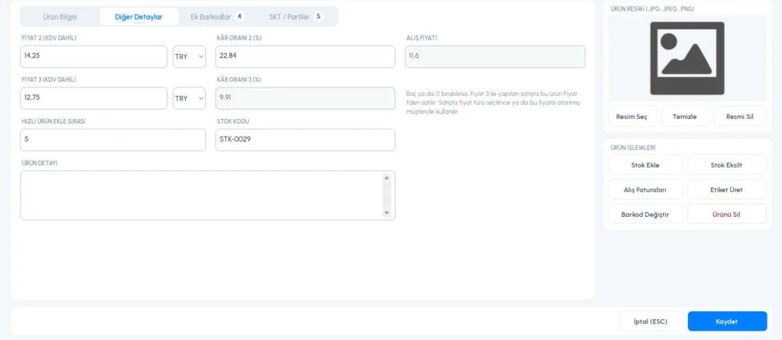Click the ÜRÜN RESMİ (.JPG, .JPEG, .PNG) label
782x340 pixels.
[x=652, y=9]
